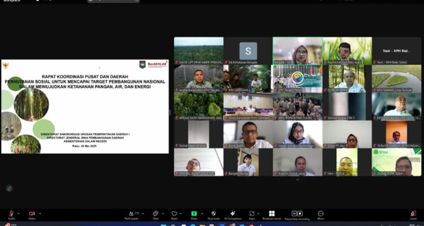Open video options arrow beside Video

click(40, 214)
